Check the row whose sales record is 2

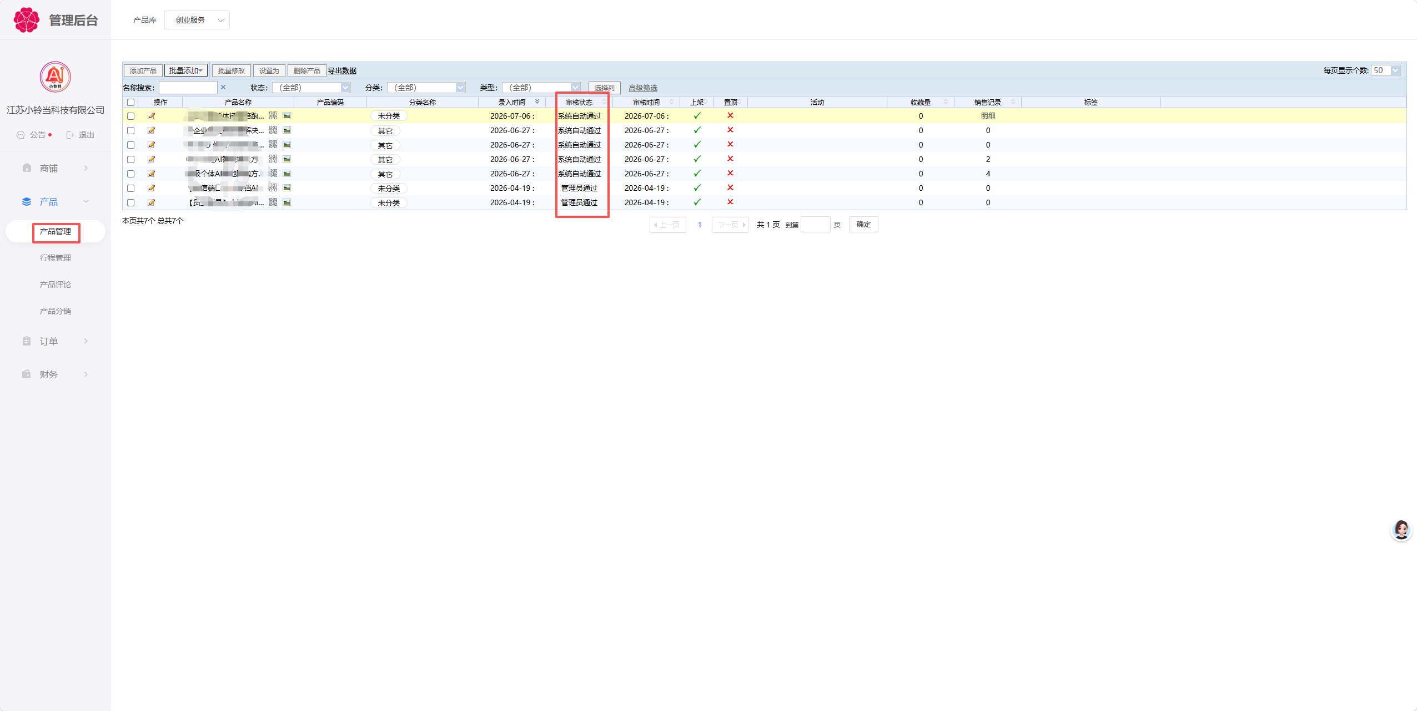click(x=131, y=159)
